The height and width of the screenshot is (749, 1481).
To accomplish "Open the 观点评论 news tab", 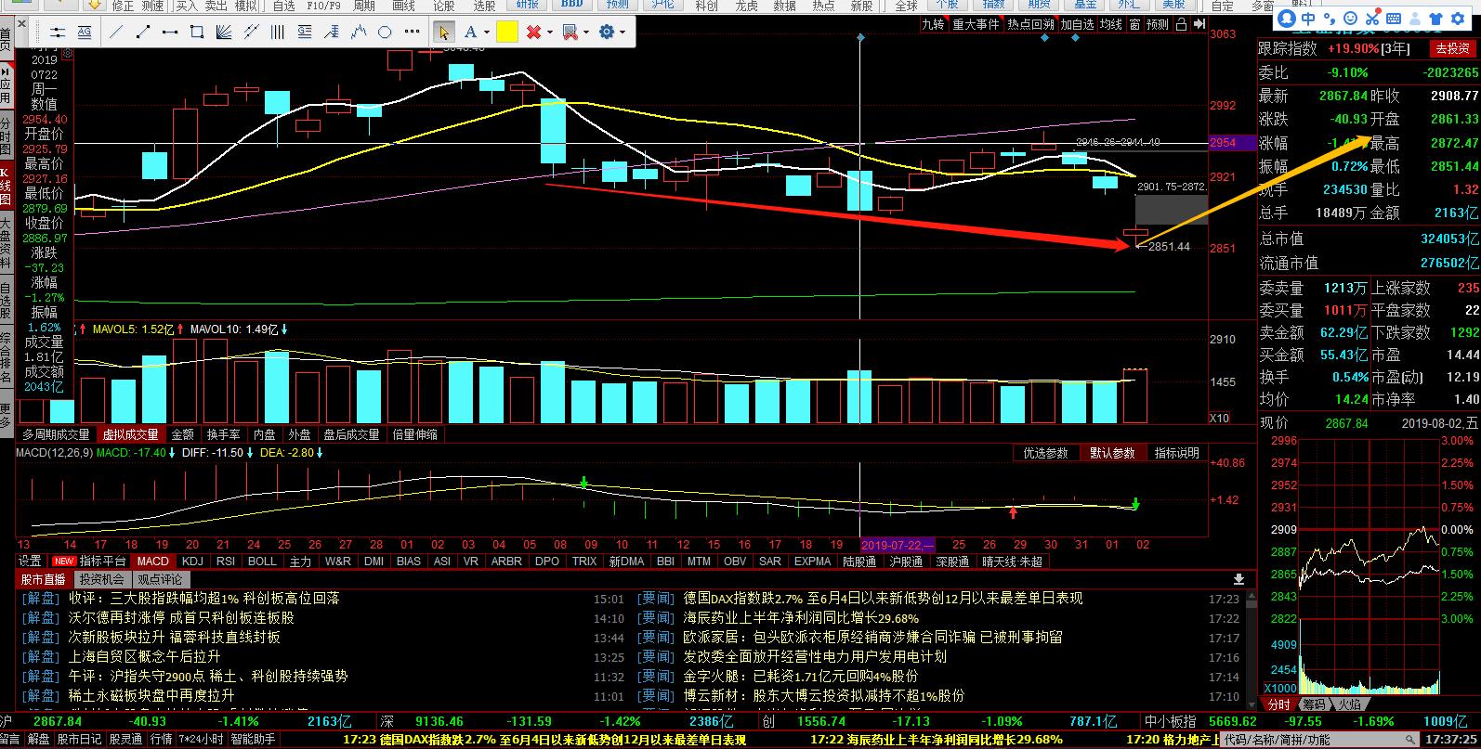I will 160,579.
